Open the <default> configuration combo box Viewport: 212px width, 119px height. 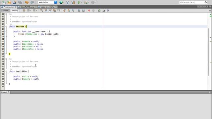(47, 2)
